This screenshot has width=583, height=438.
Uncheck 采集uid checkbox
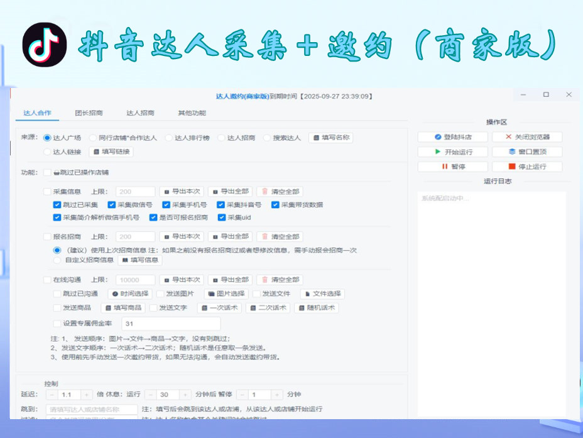pos(222,217)
